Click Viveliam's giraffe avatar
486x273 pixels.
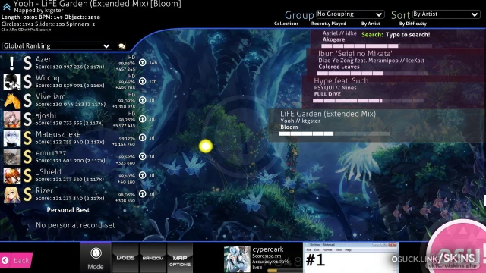point(11,101)
